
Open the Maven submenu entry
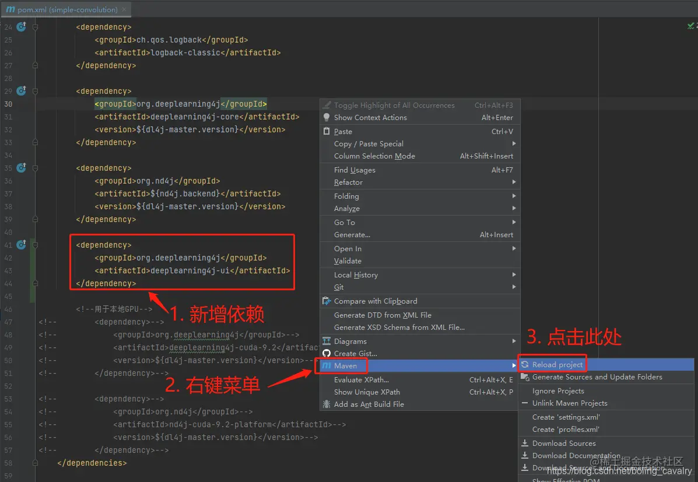[x=420, y=366]
